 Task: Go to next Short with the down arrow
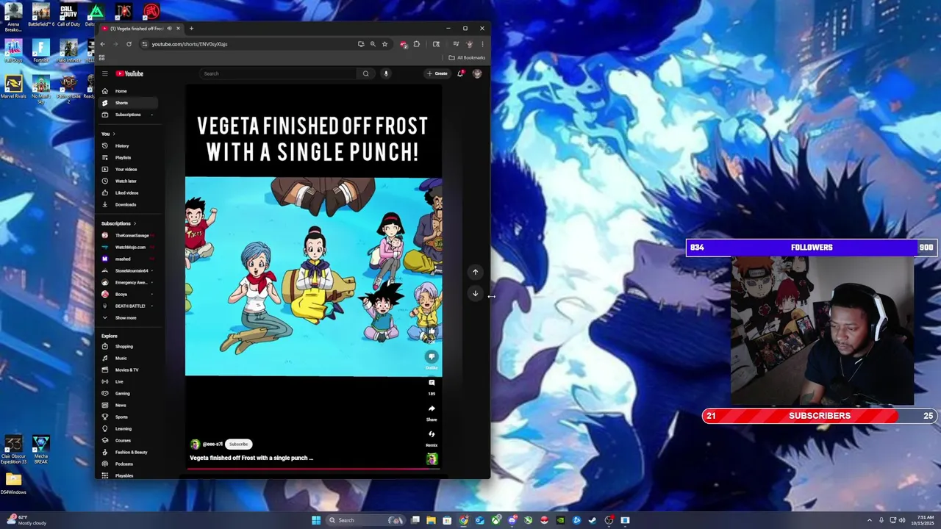pos(475,293)
